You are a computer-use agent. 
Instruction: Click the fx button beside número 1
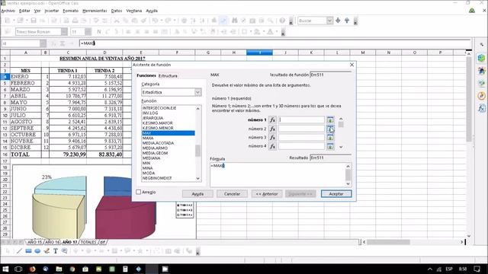(x=272, y=120)
